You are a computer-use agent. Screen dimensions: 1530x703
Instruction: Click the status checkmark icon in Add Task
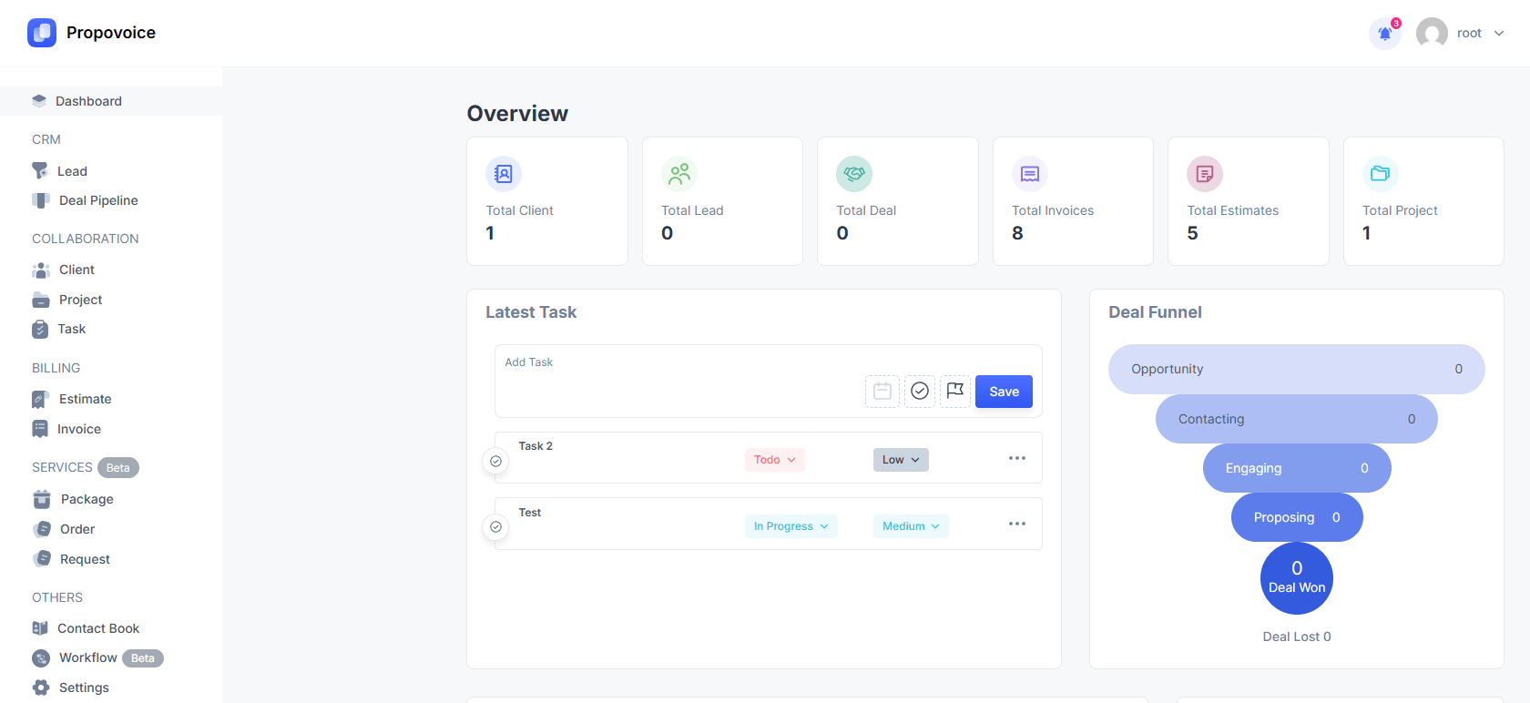coord(919,392)
